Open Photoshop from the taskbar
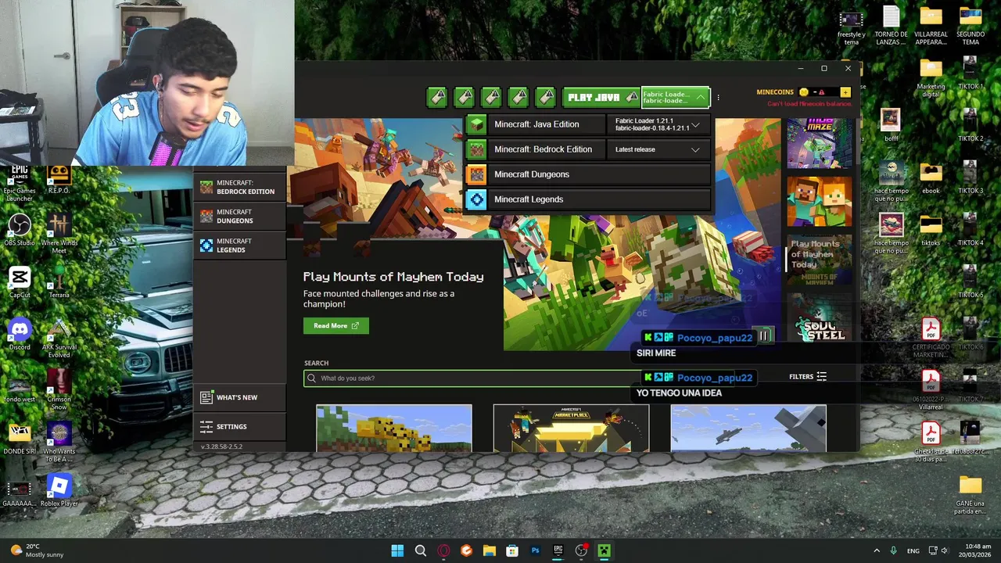 pyautogui.click(x=535, y=550)
